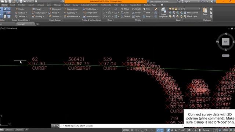Add a new drawing tab

[38, 24]
